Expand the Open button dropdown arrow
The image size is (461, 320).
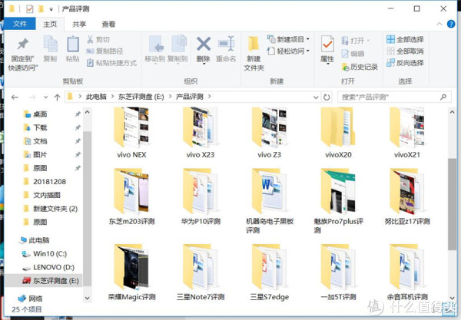pyautogui.click(x=368, y=41)
